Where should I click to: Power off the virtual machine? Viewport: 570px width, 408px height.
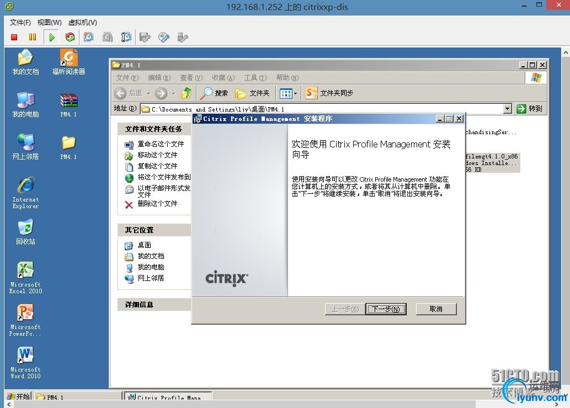pos(14,36)
